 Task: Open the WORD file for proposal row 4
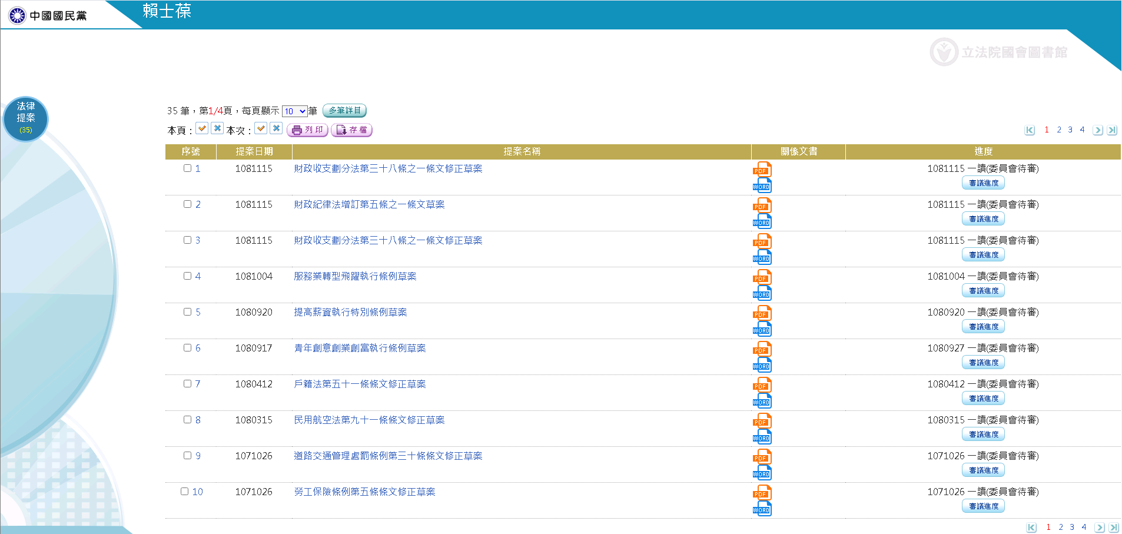tap(762, 293)
